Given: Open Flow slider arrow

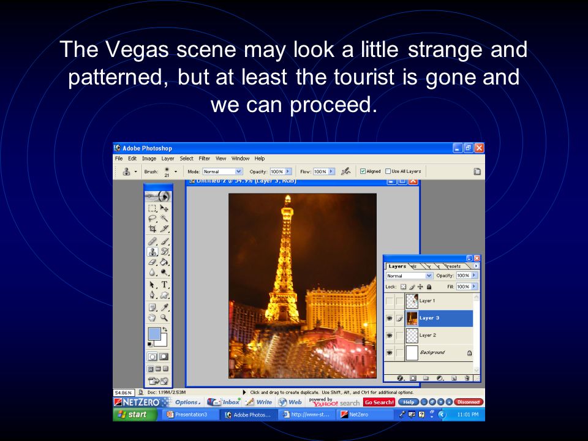Looking at the screenshot, I should [331, 171].
